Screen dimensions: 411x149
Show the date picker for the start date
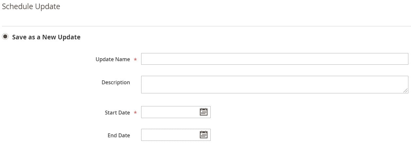tap(204, 112)
